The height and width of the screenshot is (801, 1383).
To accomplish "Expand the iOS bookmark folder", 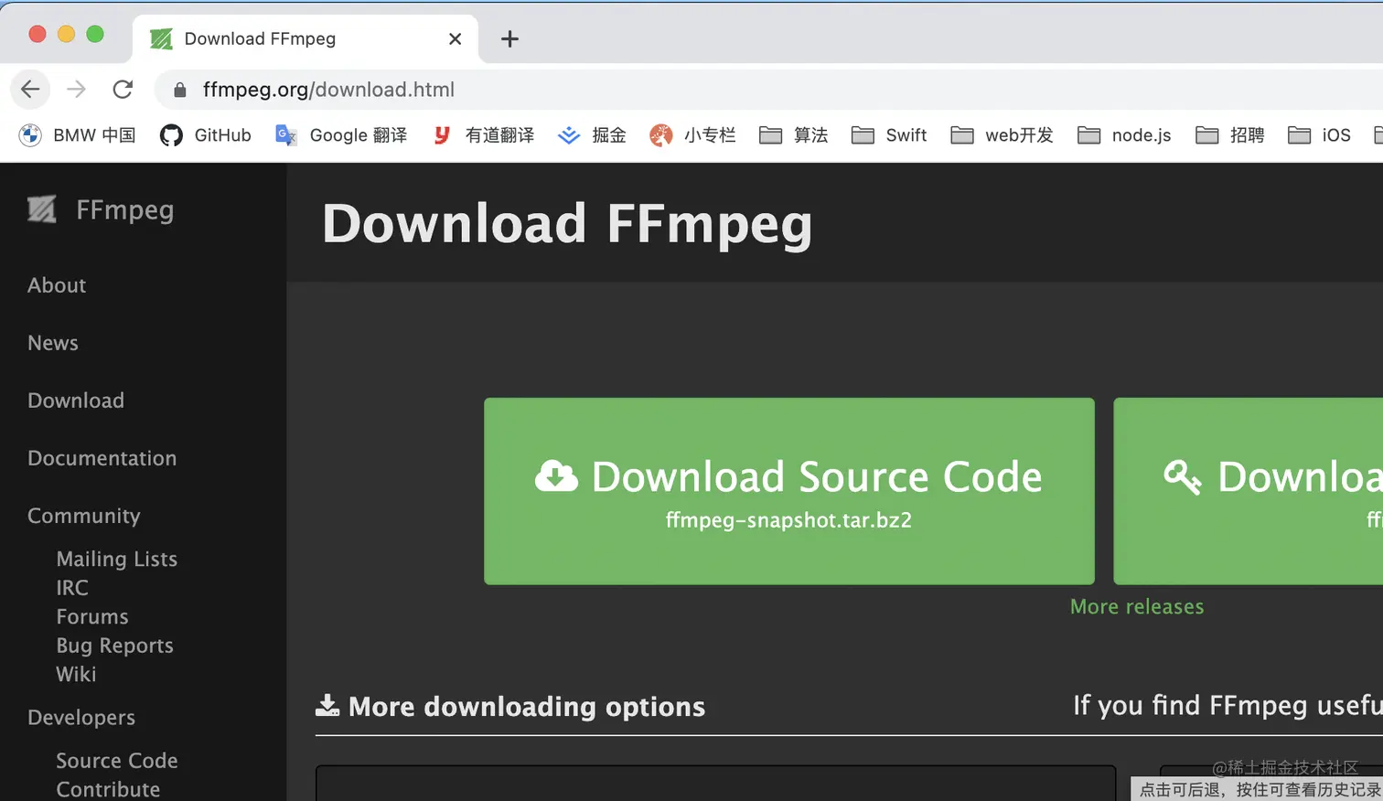I will pos(1320,135).
